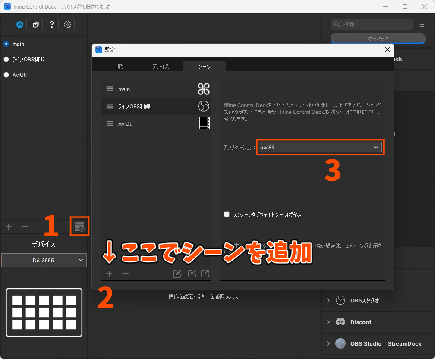Image resolution: width=435 pixels, height=359 pixels.
Task: Select ライブOBS制御 in settings scene list
Action: pos(134,106)
